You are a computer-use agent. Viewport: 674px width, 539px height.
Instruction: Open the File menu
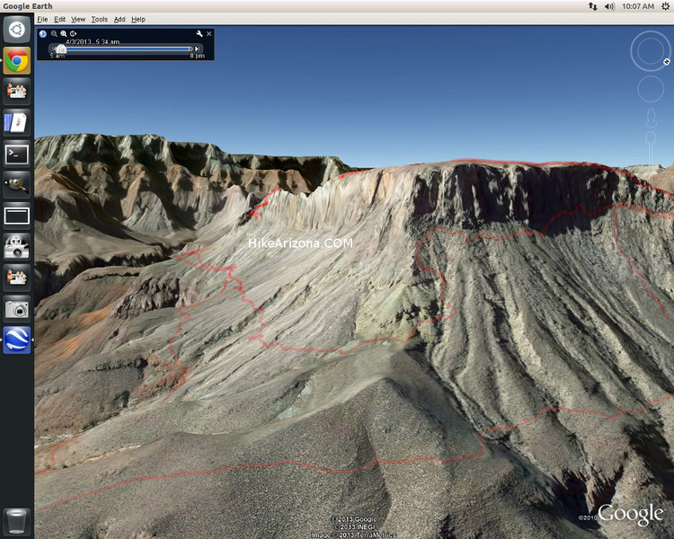click(42, 20)
